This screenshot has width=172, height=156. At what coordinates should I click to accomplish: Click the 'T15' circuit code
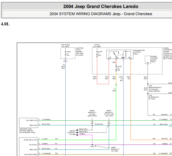pyautogui.click(x=56, y=139)
